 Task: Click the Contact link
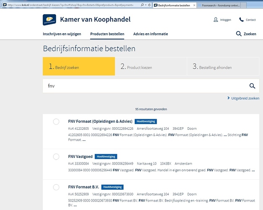pos(251,20)
